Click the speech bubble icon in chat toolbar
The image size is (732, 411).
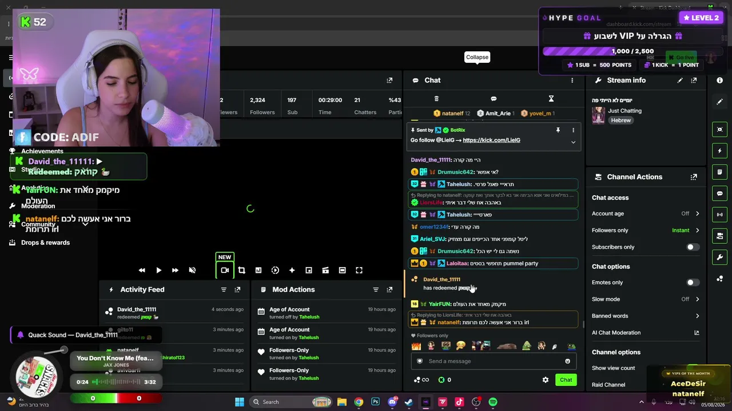click(494, 99)
